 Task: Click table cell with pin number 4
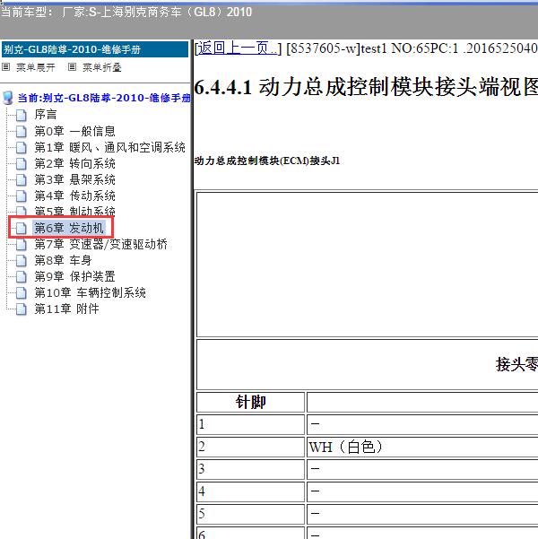tap(250, 491)
